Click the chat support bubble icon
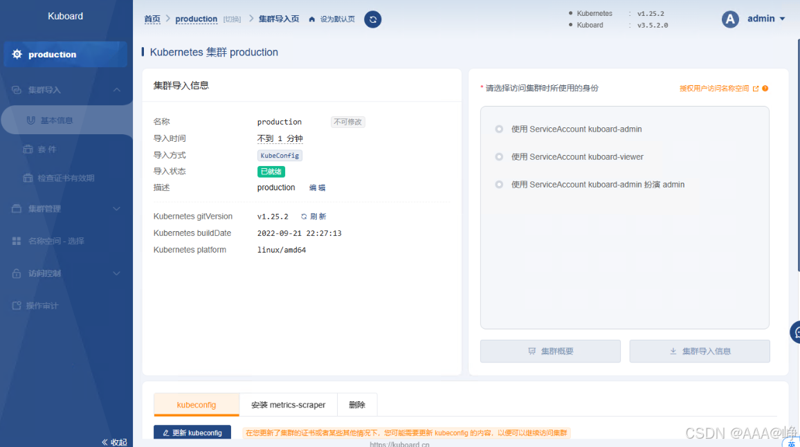The height and width of the screenshot is (447, 800). (x=795, y=332)
